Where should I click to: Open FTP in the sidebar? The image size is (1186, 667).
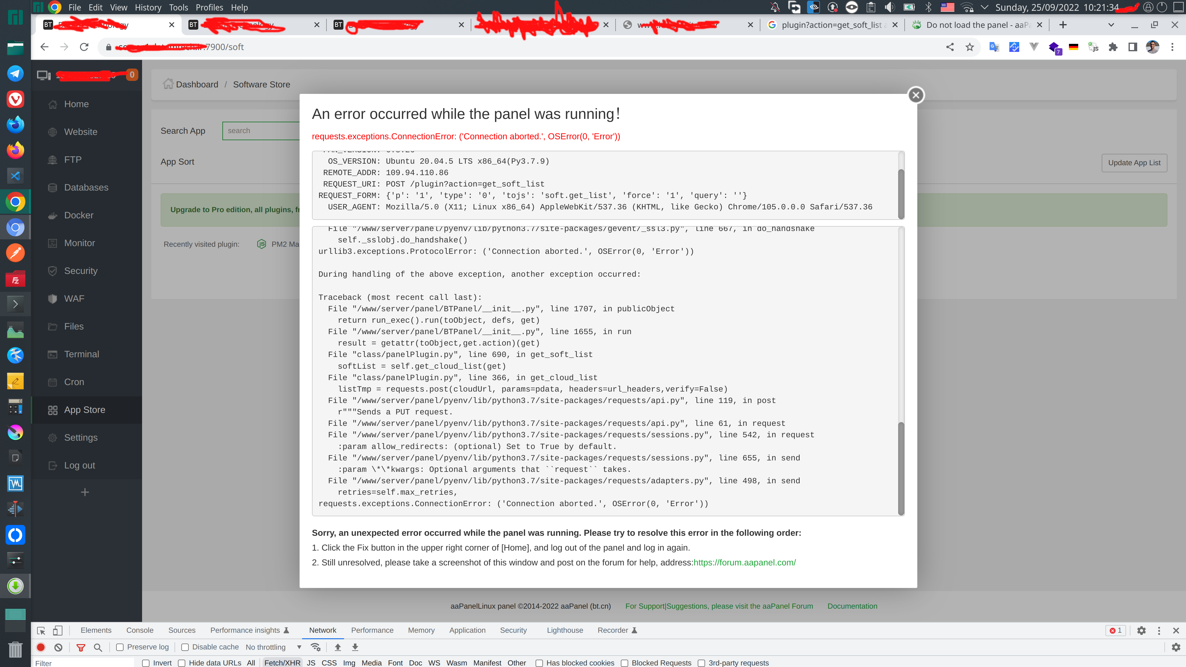[x=86, y=160]
